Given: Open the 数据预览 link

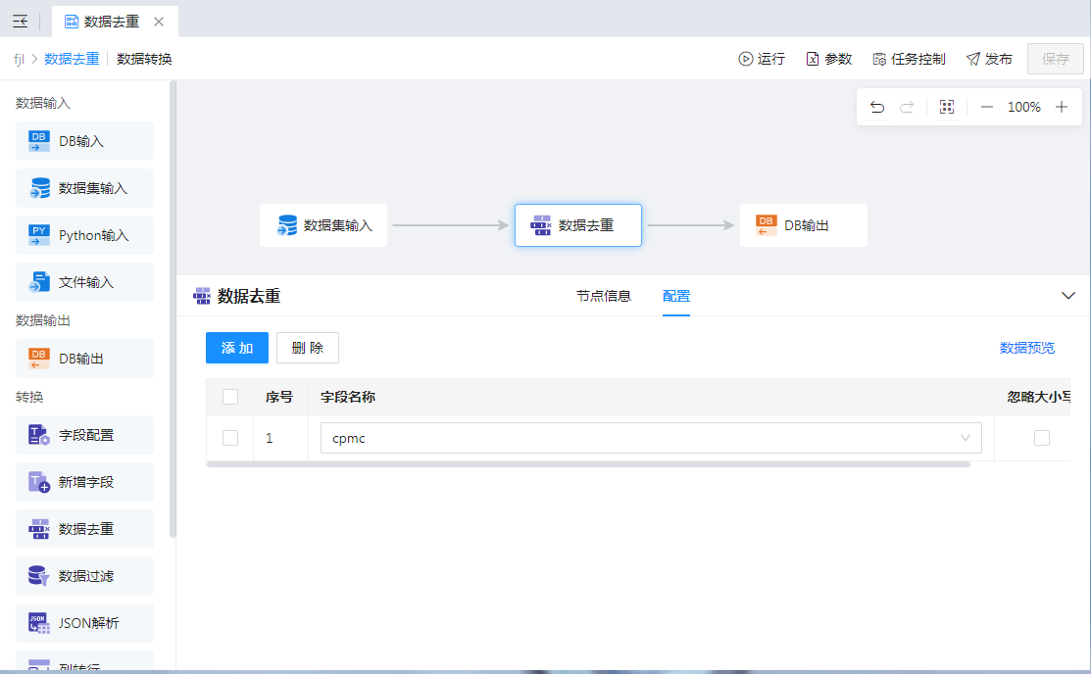Looking at the screenshot, I should pyautogui.click(x=1027, y=348).
